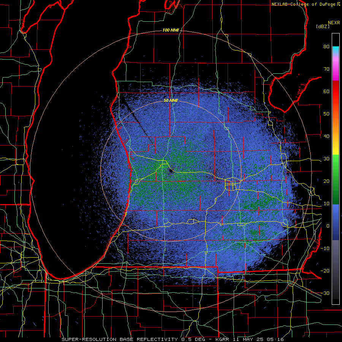Click the [dBZ] unit label
Screen dimensions: 342x342
pyautogui.click(x=323, y=26)
